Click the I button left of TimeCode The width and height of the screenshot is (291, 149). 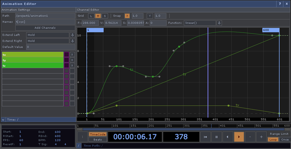pyautogui.click(x=83, y=137)
